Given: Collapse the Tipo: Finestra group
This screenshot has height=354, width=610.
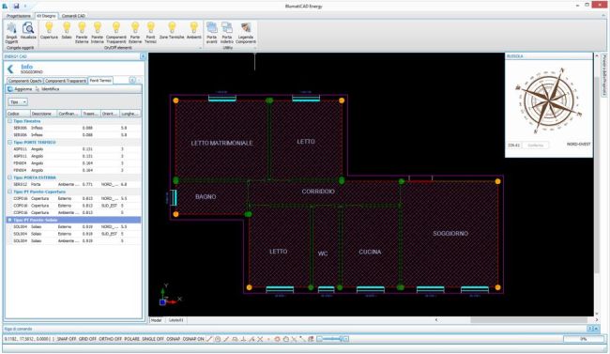Looking at the screenshot, I should pos(10,121).
